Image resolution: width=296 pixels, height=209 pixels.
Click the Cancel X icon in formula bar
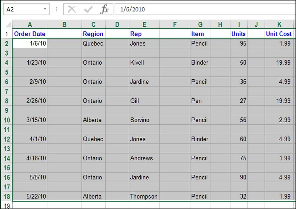[72, 9]
